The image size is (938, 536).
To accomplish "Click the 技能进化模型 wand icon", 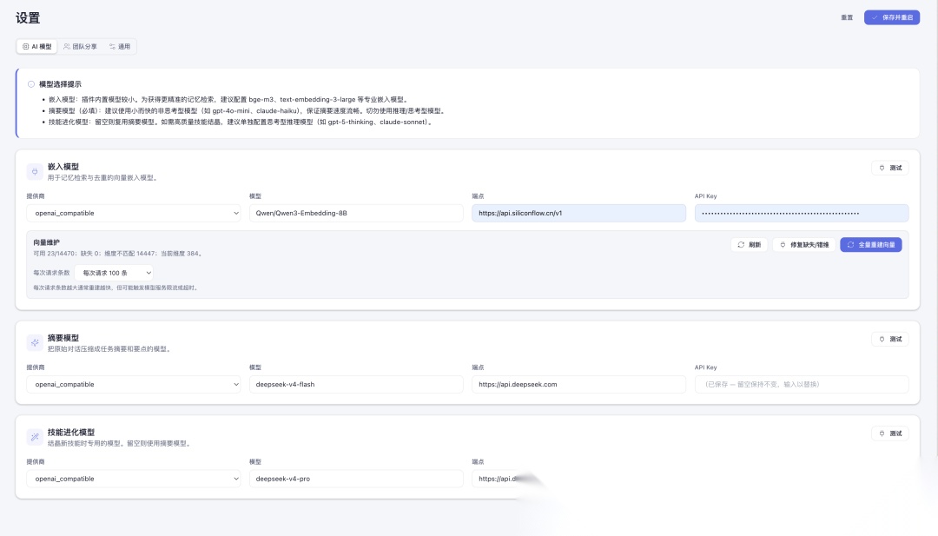I will (35, 437).
